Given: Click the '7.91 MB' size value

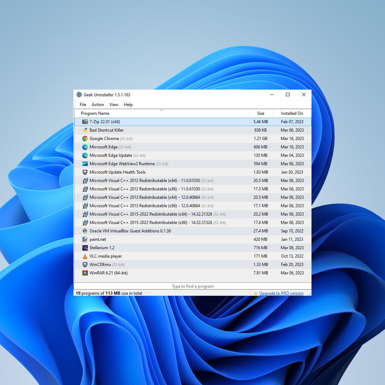Looking at the screenshot, I should point(260,273).
